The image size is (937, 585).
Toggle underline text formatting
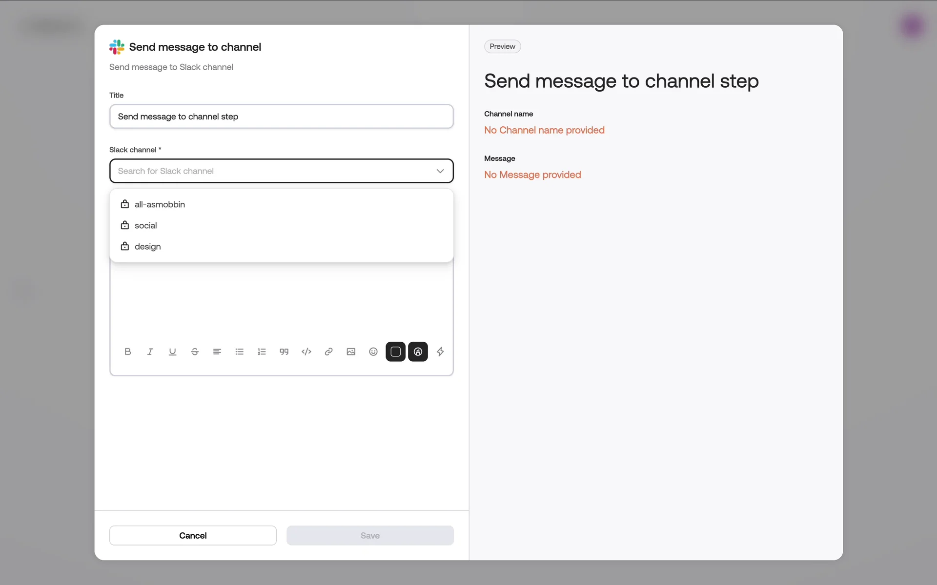click(x=172, y=351)
